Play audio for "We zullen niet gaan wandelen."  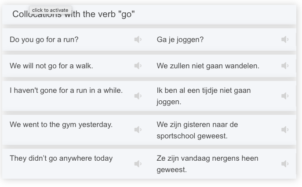[285, 66]
